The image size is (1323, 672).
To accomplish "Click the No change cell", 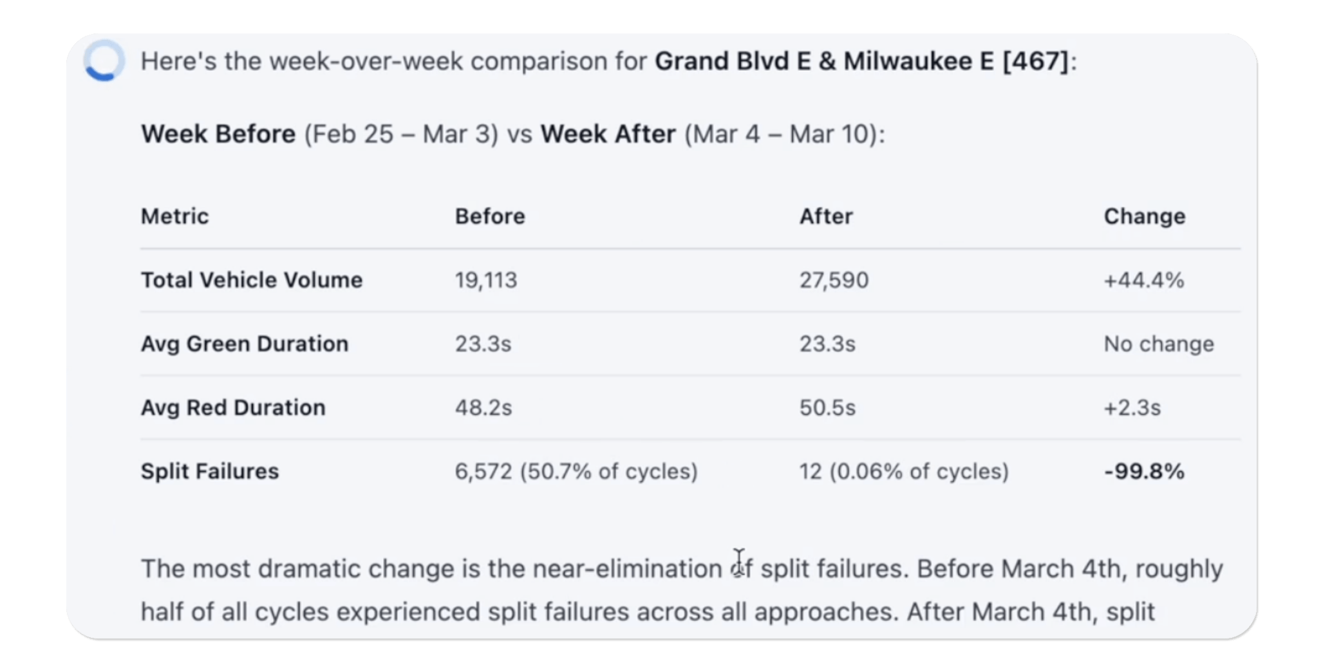I will (1159, 344).
